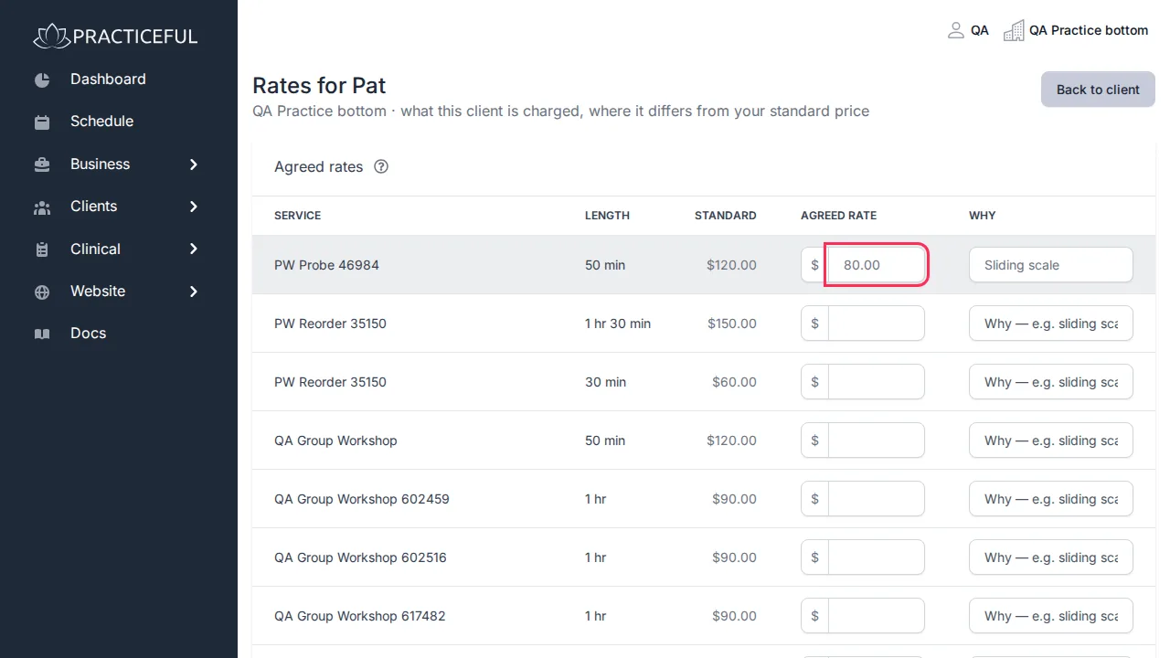Click agreed rate field for QA Group Workshop 602459
This screenshot has width=1170, height=658.
pos(877,499)
